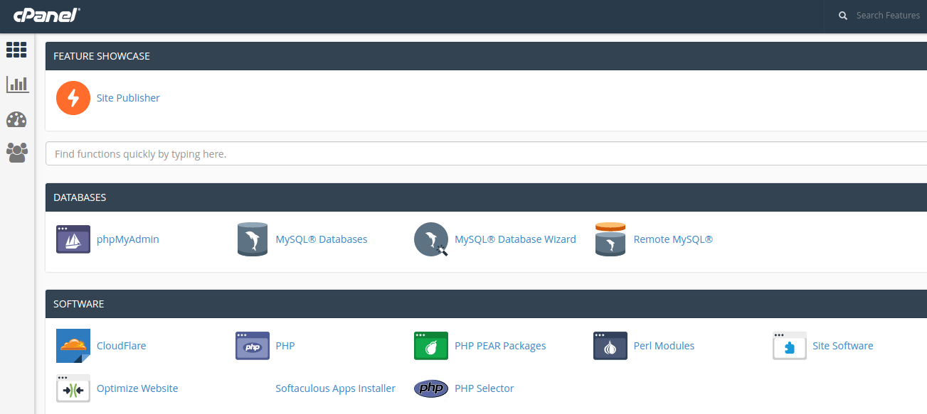This screenshot has width=927, height=414.
Task: Click the search magnifier icon in header
Action: 843,16
